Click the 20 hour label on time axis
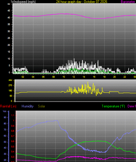 coord(114,77)
